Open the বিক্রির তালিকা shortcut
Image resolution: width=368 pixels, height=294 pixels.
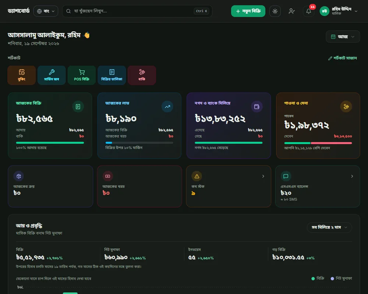point(112,75)
